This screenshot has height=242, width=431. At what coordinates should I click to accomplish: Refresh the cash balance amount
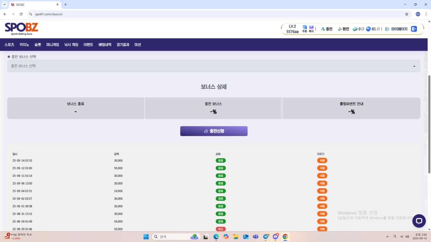tap(363, 29)
